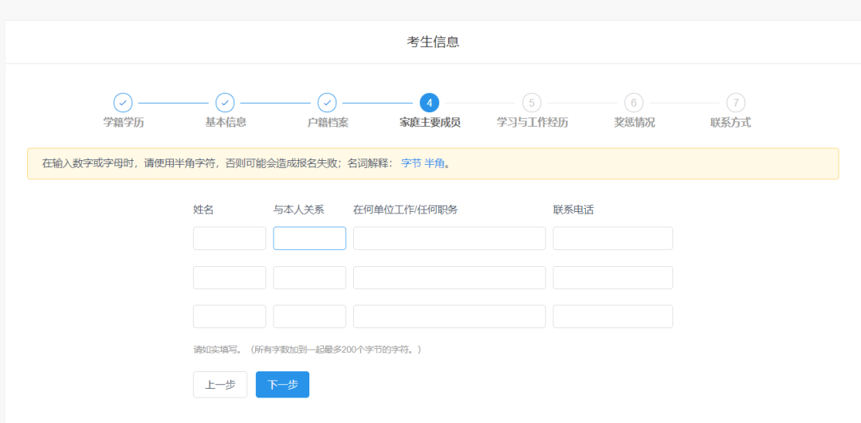This screenshot has height=423, width=861.
Task: Select the 学习与工作经历 step label
Action: [532, 123]
